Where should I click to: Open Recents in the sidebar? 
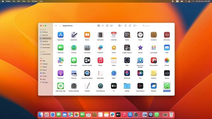(45, 35)
